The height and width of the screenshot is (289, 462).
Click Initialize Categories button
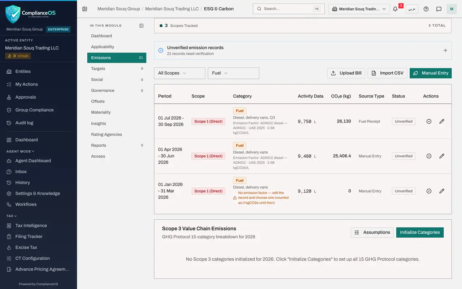pyautogui.click(x=420, y=232)
